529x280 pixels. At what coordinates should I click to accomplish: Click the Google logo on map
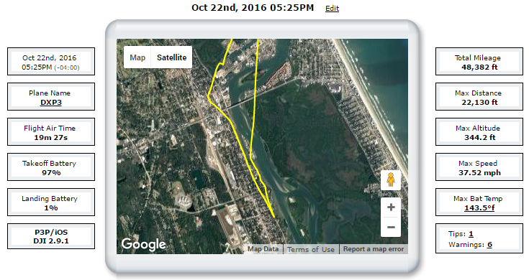tap(144, 244)
